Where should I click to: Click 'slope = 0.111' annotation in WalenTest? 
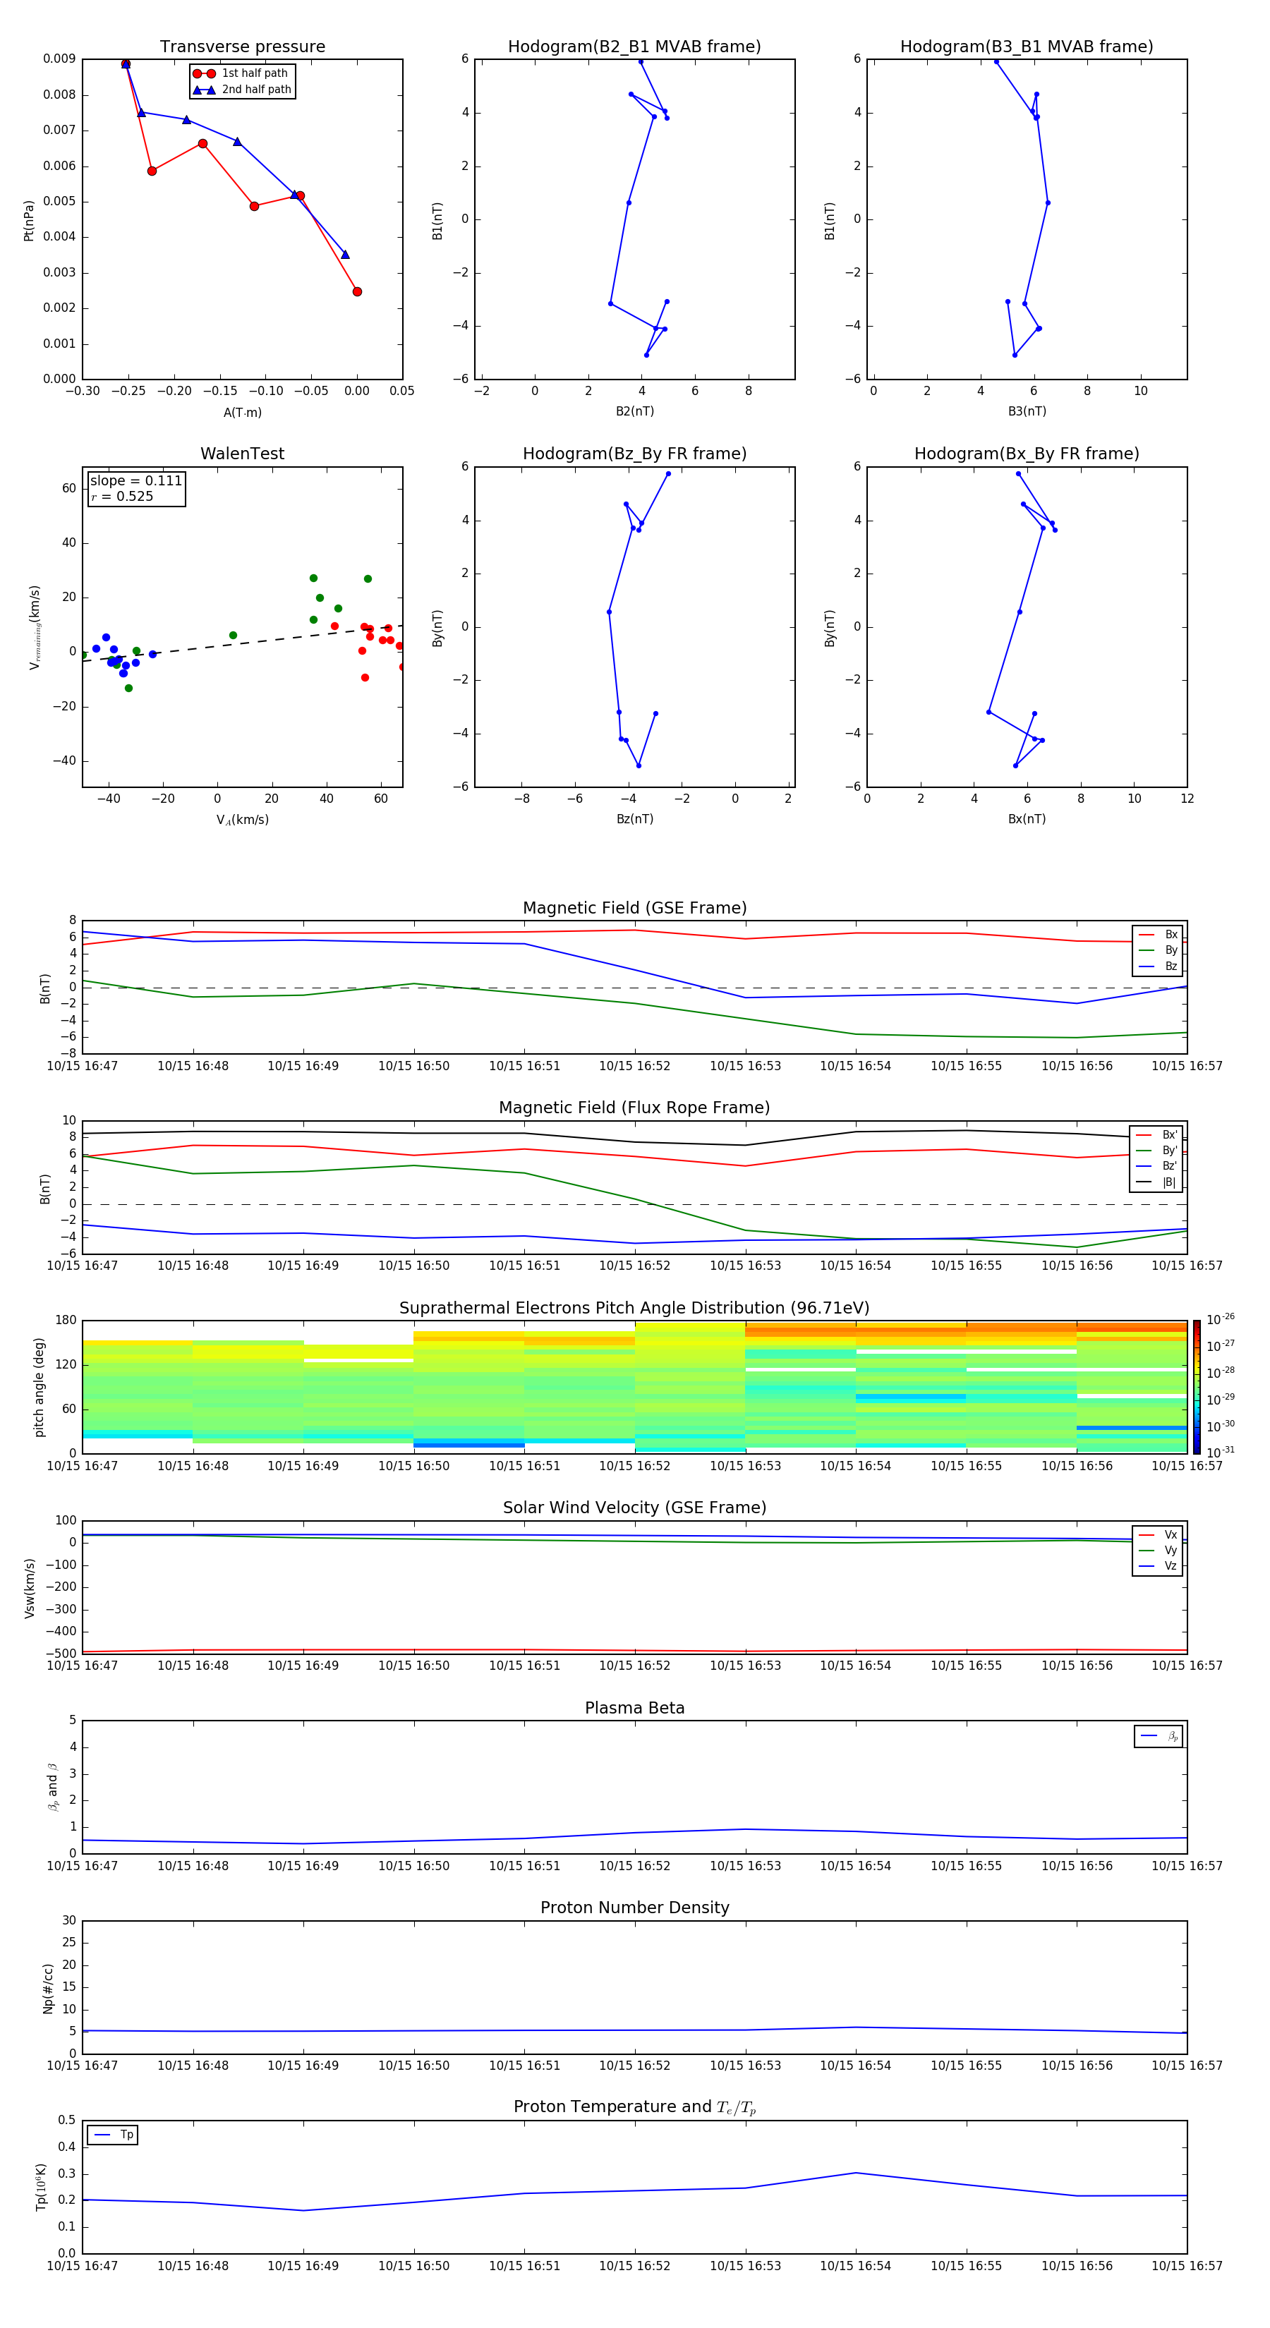[x=135, y=481]
